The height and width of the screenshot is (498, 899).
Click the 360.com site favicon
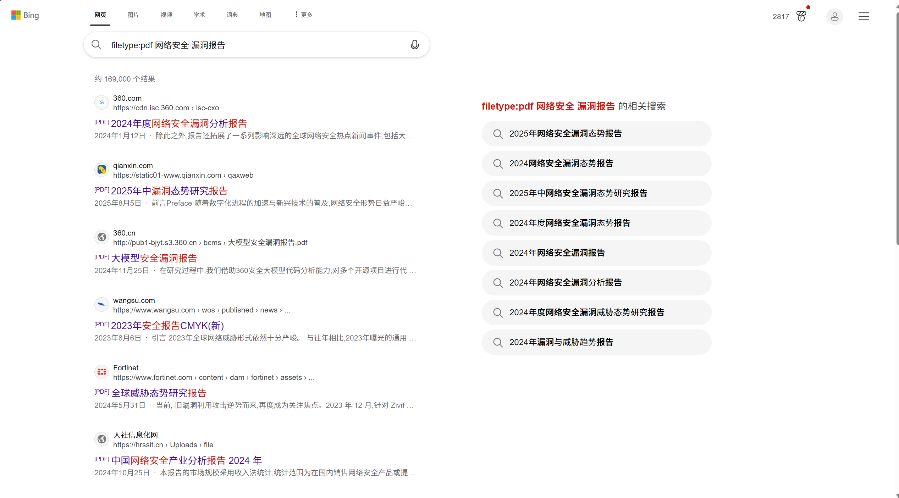click(101, 102)
